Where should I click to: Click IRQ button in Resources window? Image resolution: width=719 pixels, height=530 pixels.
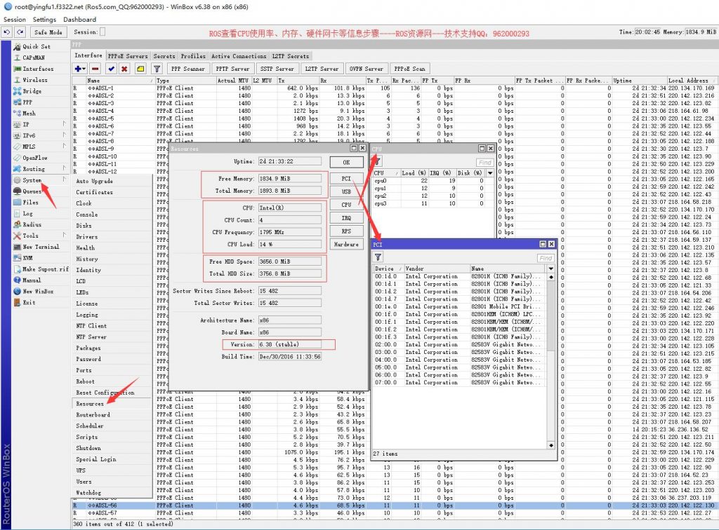pyautogui.click(x=346, y=218)
